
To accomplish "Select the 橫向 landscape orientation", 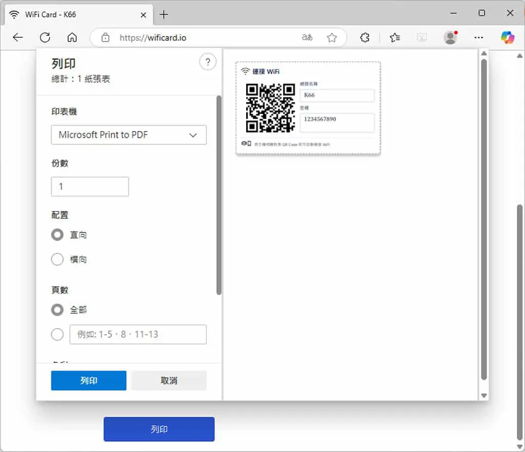I will [57, 259].
